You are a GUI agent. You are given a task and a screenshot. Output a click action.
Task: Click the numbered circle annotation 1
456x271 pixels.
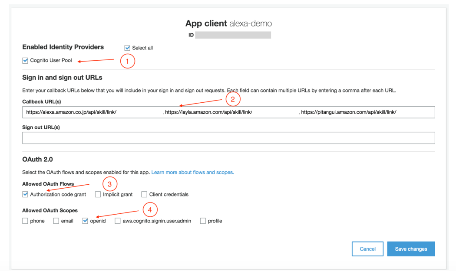tap(127, 61)
